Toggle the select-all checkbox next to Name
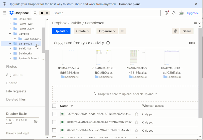Viewport: 203px width, 140px height. pos(54,106)
